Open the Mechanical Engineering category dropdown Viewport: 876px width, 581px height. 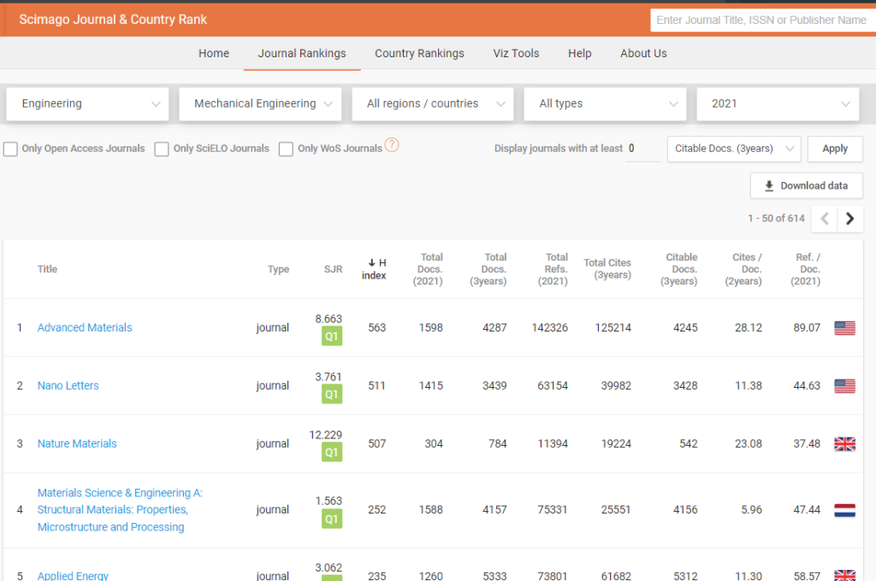260,103
